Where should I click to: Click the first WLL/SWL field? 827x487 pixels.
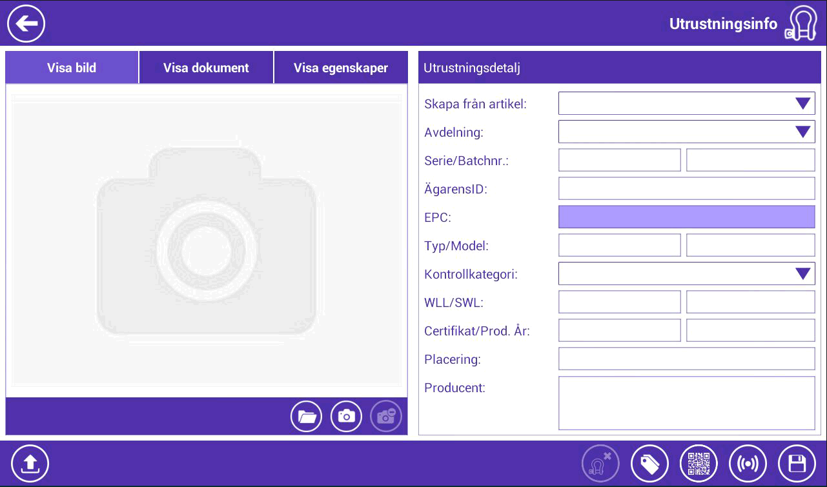[x=619, y=302]
